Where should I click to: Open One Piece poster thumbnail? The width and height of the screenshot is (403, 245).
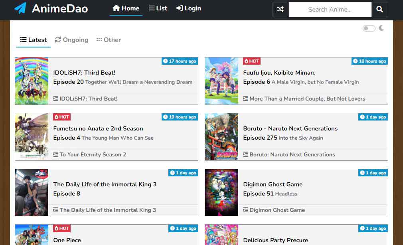point(32,235)
